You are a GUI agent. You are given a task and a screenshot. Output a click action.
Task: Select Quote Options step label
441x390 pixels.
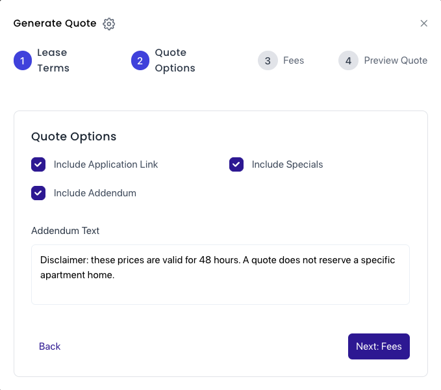point(175,60)
